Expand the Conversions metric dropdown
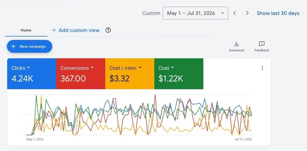 click(x=77, y=68)
